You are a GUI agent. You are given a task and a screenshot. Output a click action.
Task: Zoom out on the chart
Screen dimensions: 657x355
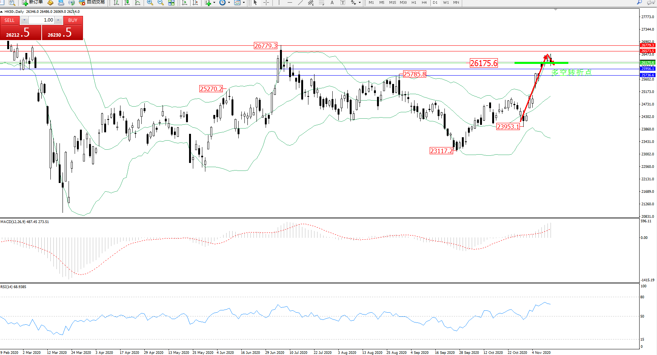pyautogui.click(x=161, y=3)
